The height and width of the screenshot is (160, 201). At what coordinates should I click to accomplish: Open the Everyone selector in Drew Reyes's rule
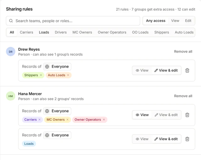click(57, 67)
